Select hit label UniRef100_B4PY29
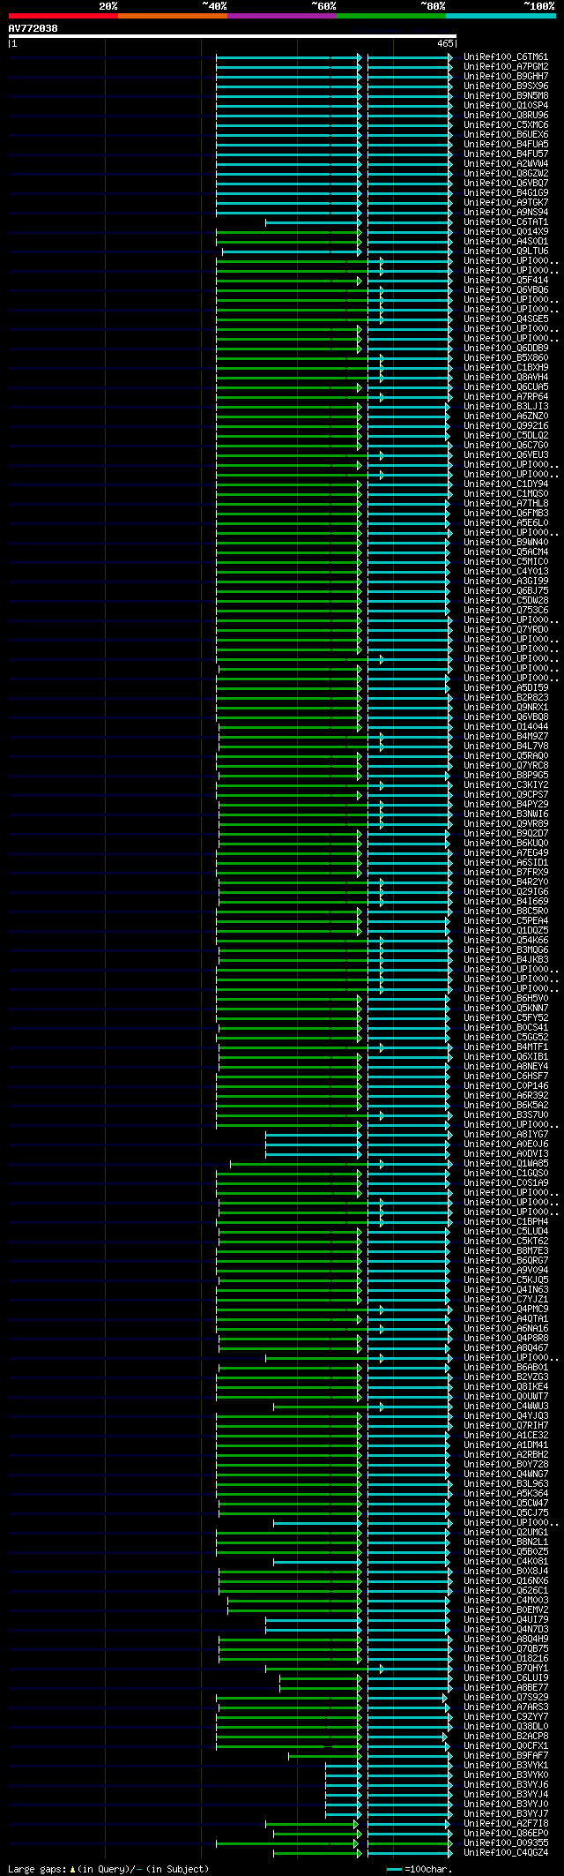The image size is (564, 1876). pos(506,804)
